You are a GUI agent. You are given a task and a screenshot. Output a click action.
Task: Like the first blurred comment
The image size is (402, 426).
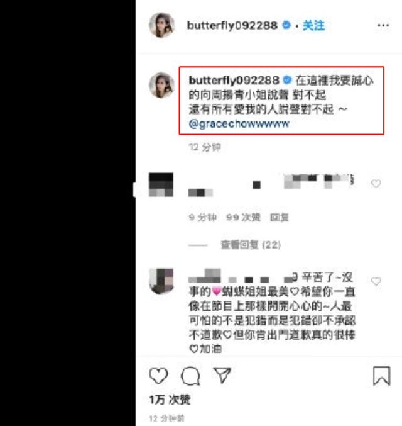point(376,184)
